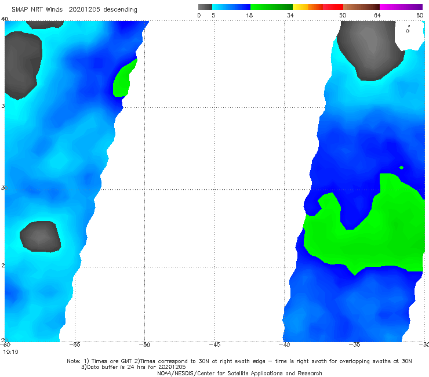The height and width of the screenshot is (377, 429).
Task: Click the '34' label under the color bar
Action: (290, 16)
